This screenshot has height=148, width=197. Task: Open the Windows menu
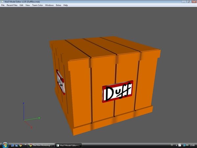tap(49, 5)
